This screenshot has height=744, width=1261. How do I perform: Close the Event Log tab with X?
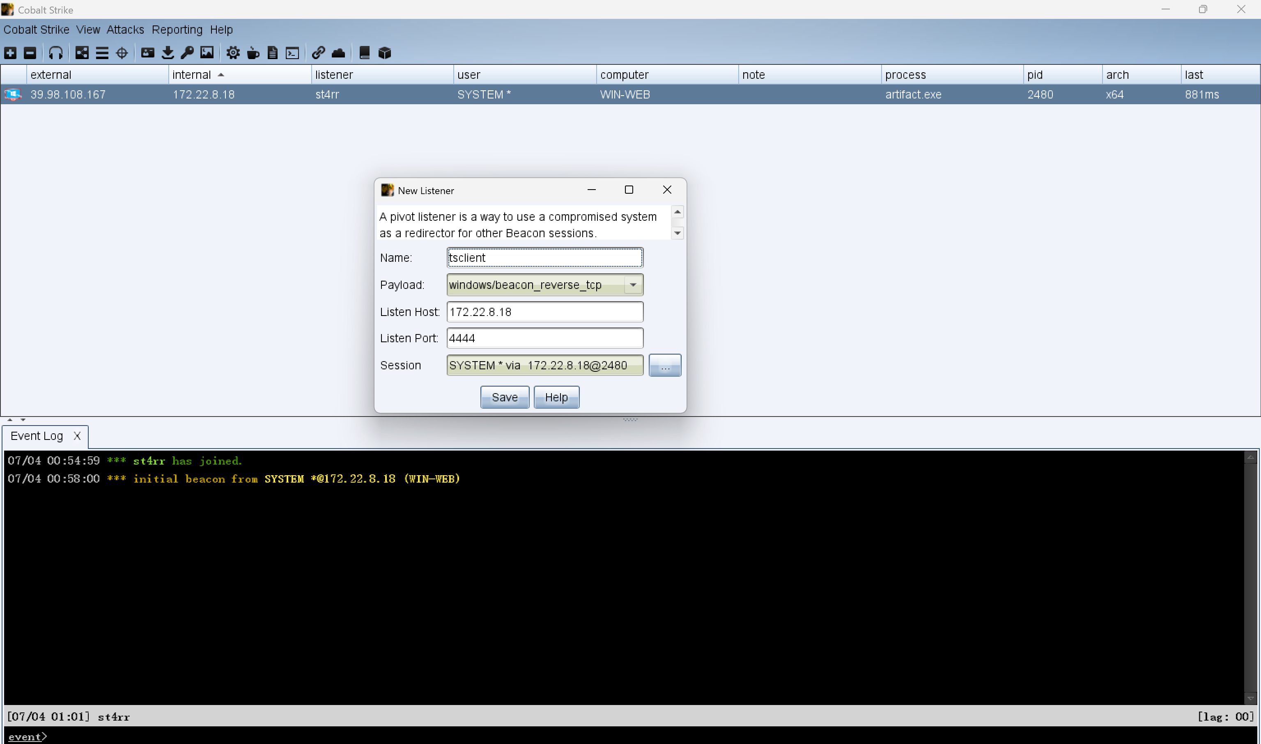[x=77, y=436]
